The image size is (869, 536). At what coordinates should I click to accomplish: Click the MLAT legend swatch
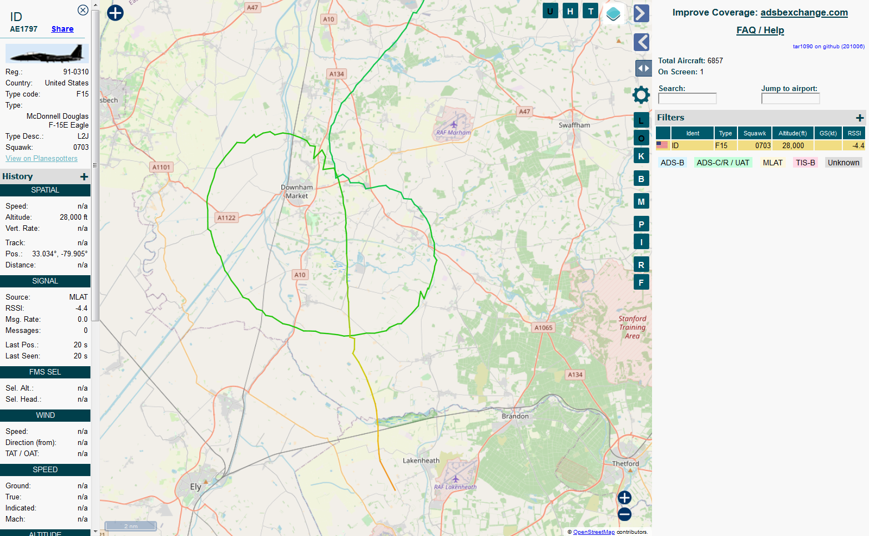[x=772, y=163]
